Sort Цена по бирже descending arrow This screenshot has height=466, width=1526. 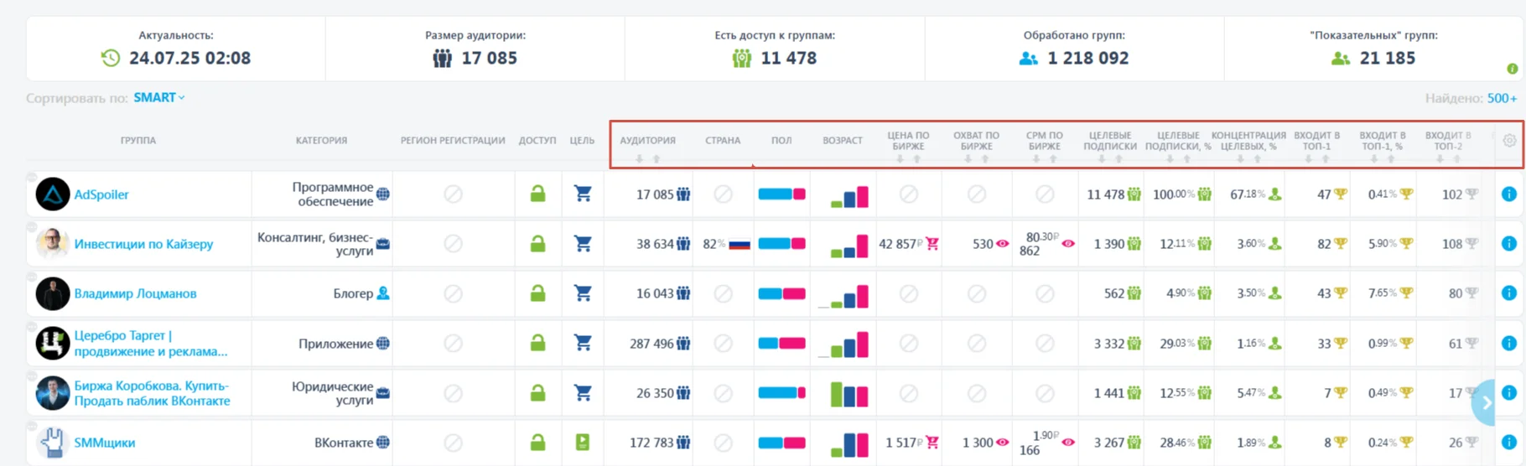tap(900, 158)
